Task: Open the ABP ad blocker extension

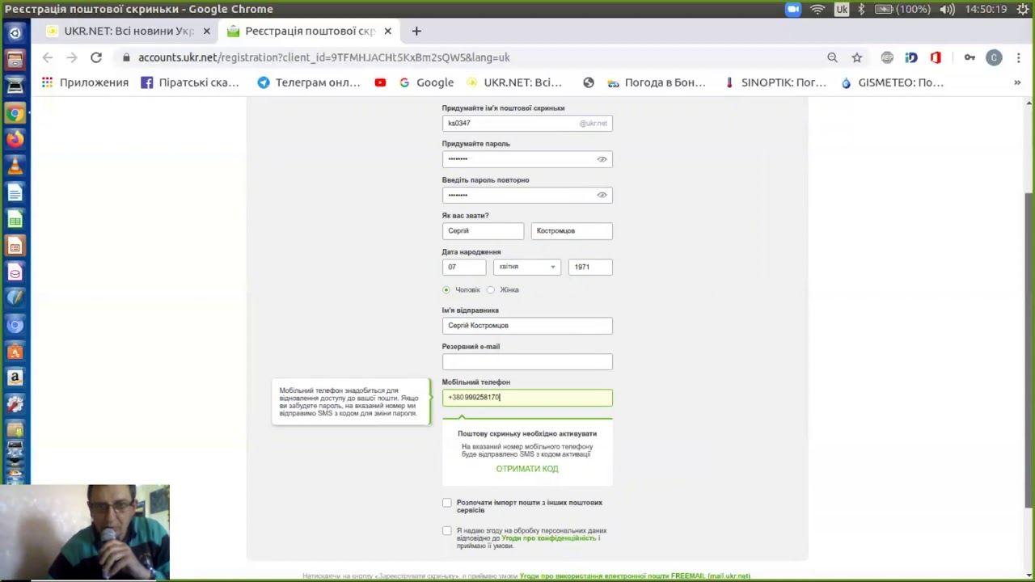Action: point(887,57)
